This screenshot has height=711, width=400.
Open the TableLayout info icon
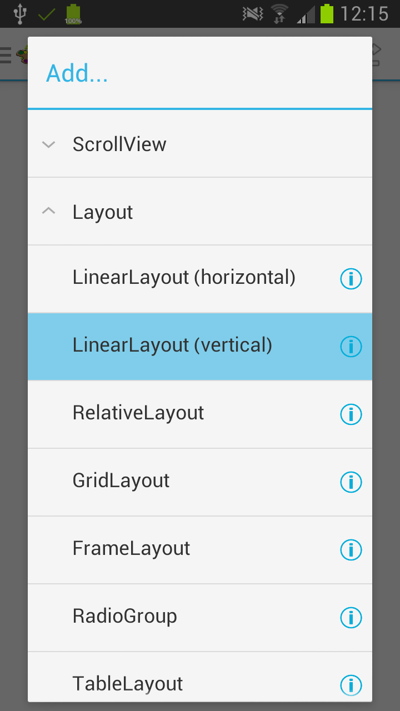(351, 685)
